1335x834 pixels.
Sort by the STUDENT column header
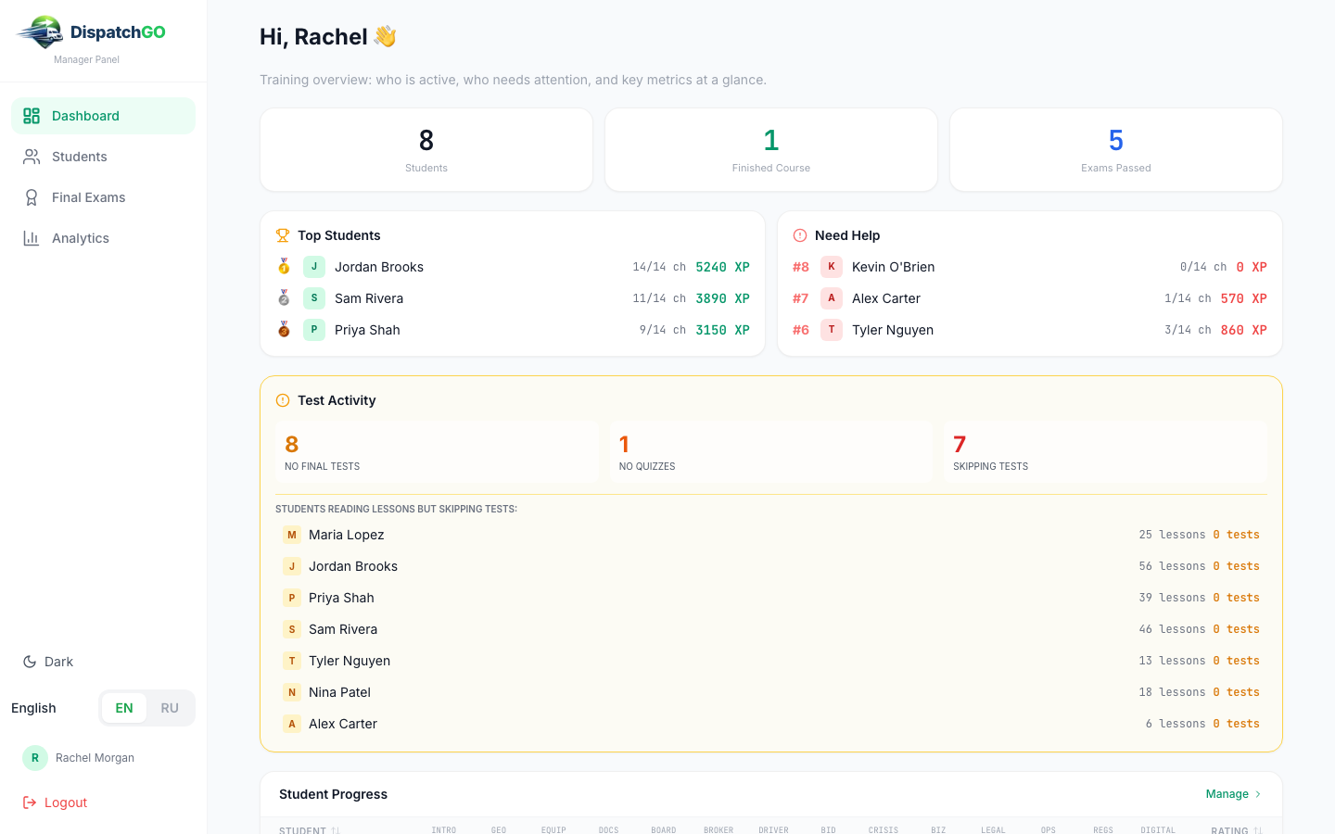310,830
